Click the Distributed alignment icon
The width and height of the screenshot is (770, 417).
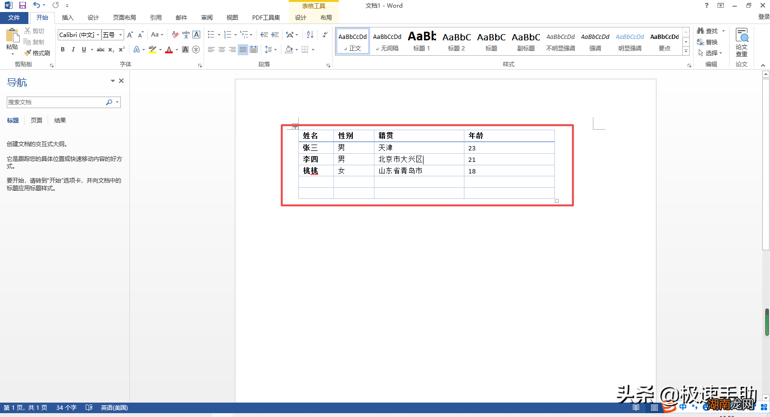254,49
